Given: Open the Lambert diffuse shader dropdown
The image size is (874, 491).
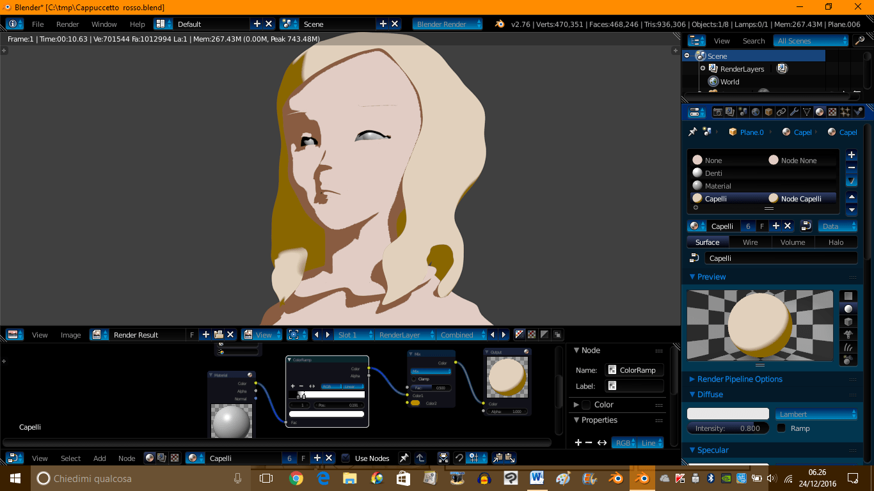Looking at the screenshot, I should pos(816,414).
